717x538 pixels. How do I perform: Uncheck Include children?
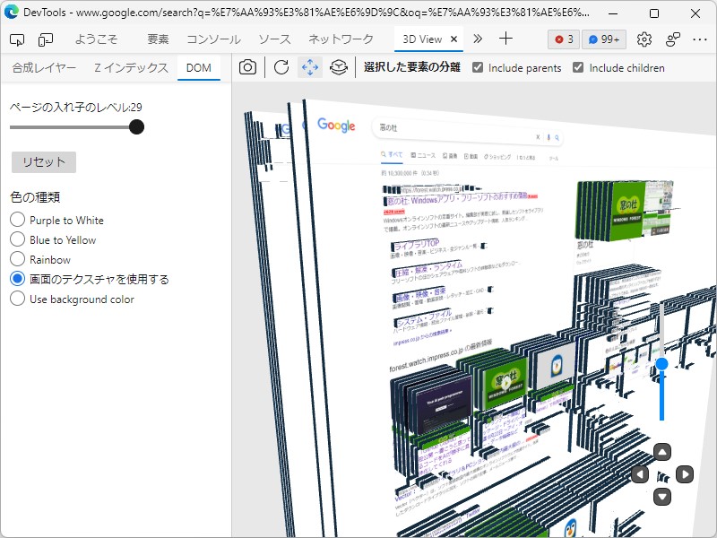click(579, 67)
